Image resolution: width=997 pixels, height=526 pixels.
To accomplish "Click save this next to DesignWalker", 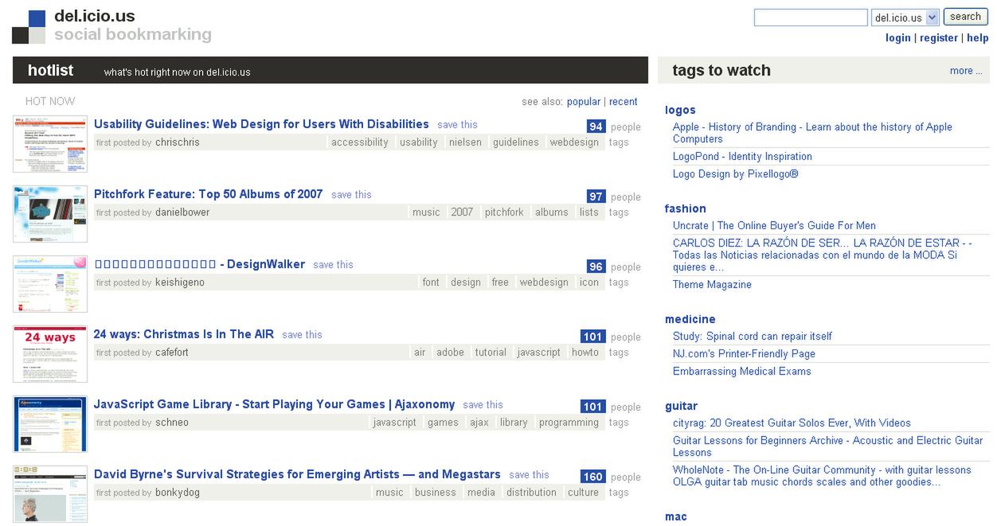I will (x=333, y=265).
